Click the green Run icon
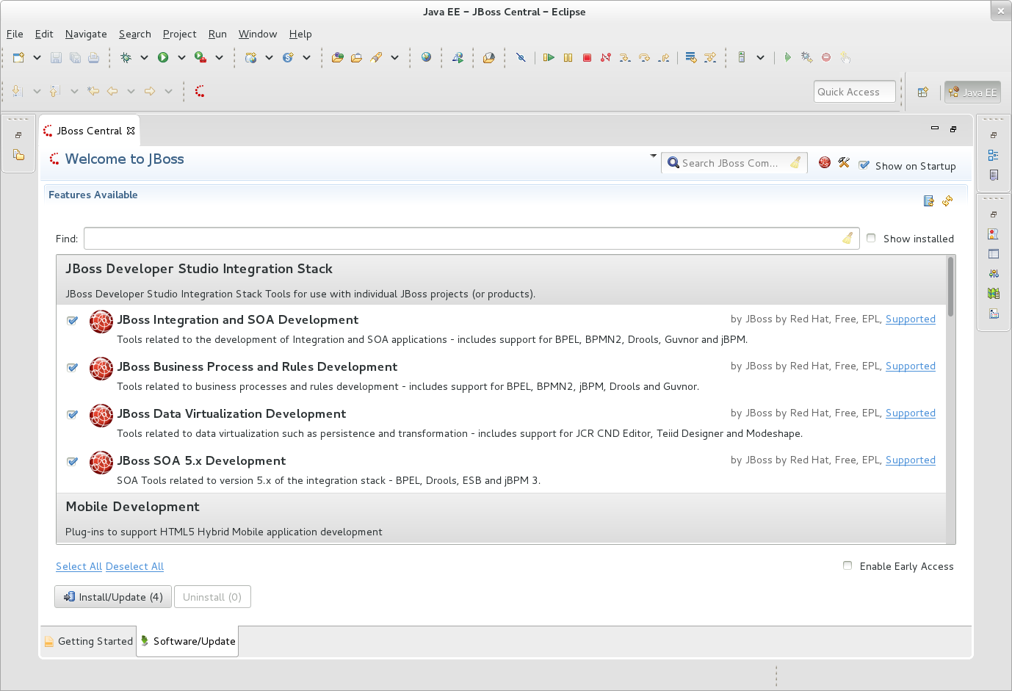This screenshot has width=1012, height=691. [163, 57]
